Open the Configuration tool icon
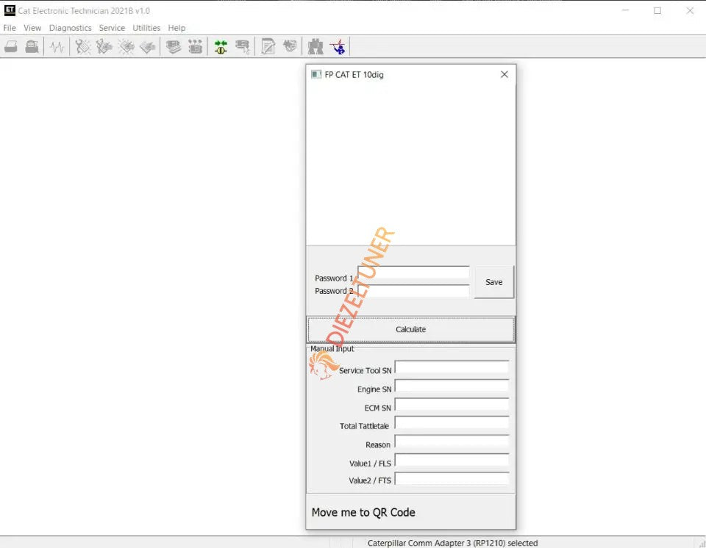Viewport: 706px width, 548px height. coord(195,46)
